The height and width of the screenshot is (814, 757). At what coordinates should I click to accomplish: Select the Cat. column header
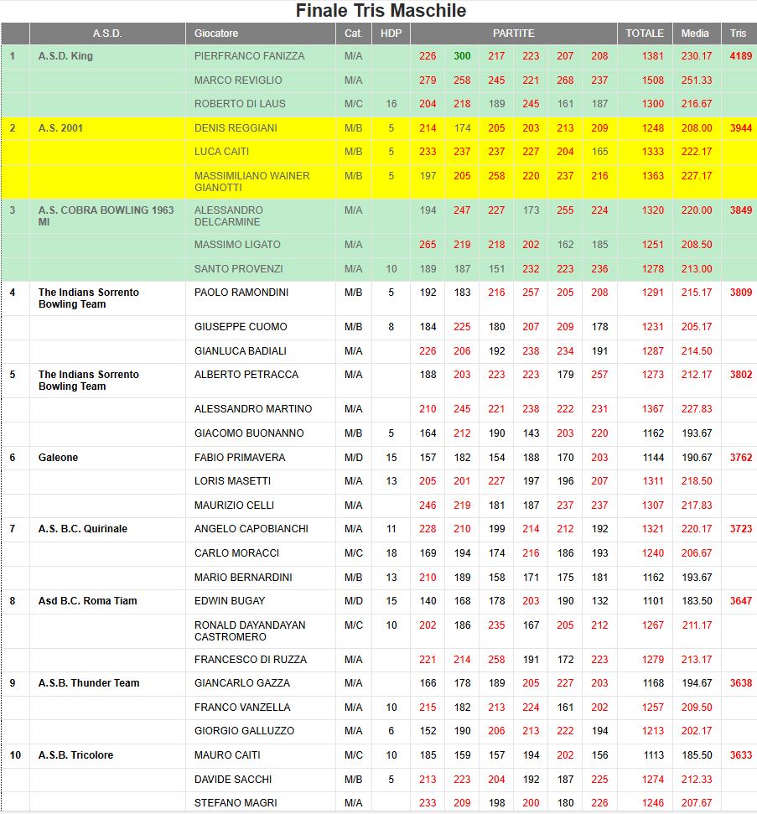coord(353,34)
